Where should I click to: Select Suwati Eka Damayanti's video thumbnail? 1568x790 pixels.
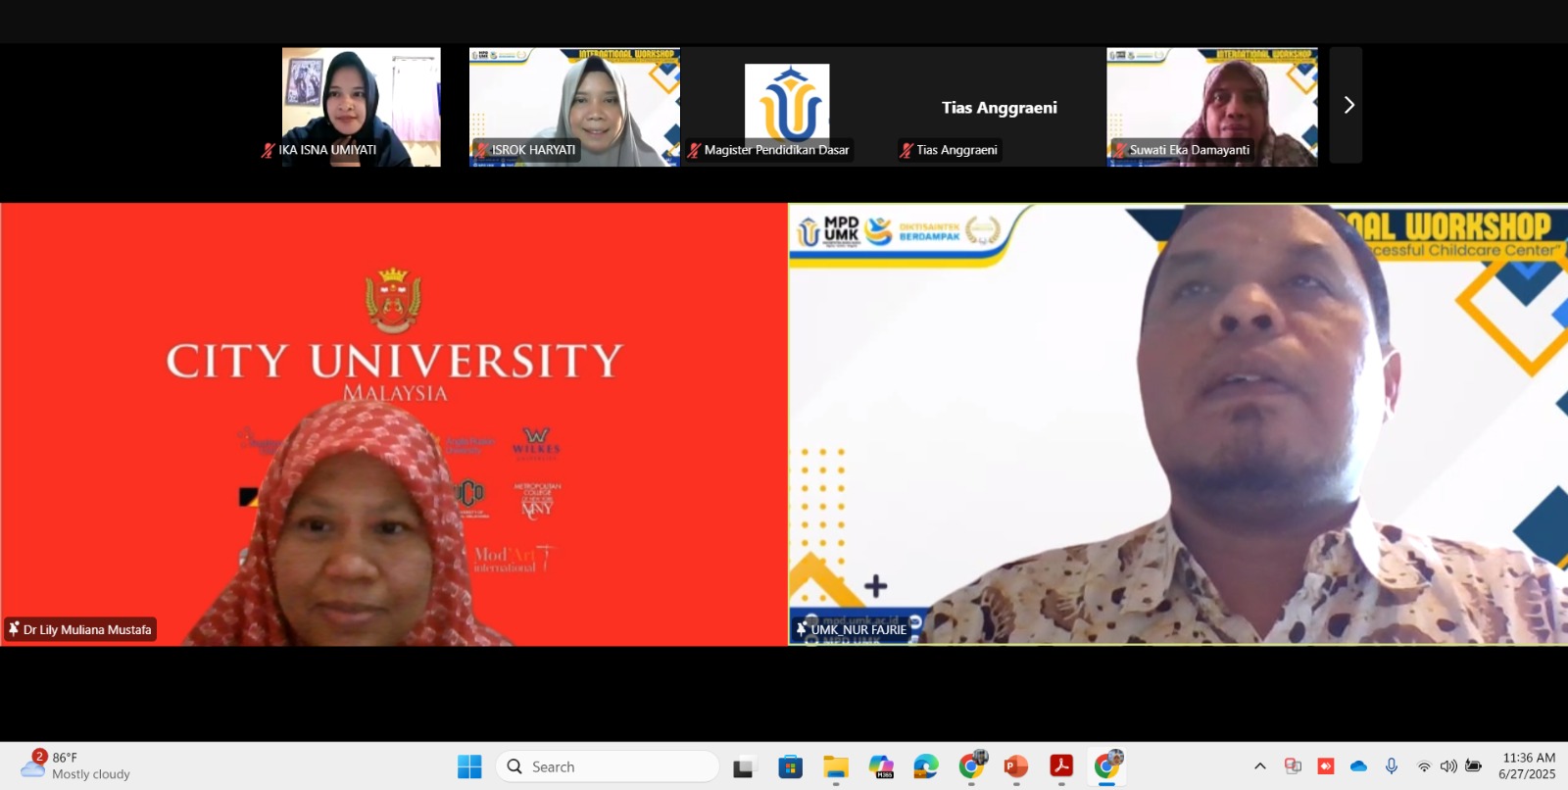[1212, 107]
